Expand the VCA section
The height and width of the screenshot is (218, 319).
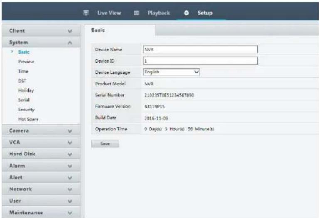click(41, 142)
